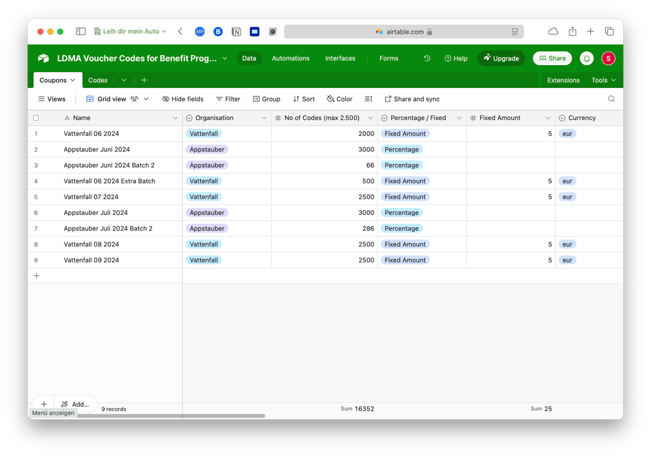Open the Filter options
Image resolution: width=651 pixels, height=456 pixels.
coord(228,99)
